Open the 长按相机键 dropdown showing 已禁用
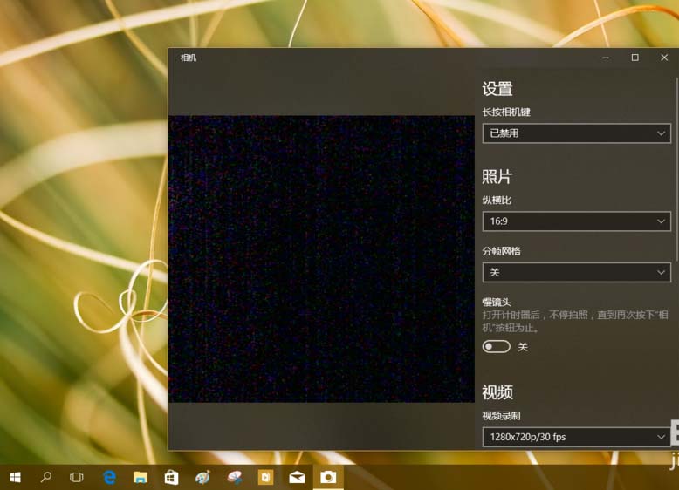This screenshot has width=679, height=490. [576, 133]
